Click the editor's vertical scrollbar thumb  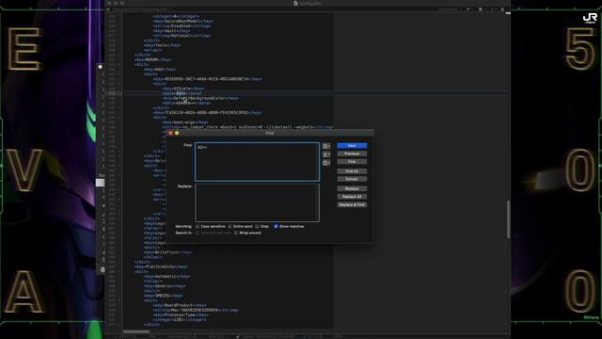(x=508, y=219)
